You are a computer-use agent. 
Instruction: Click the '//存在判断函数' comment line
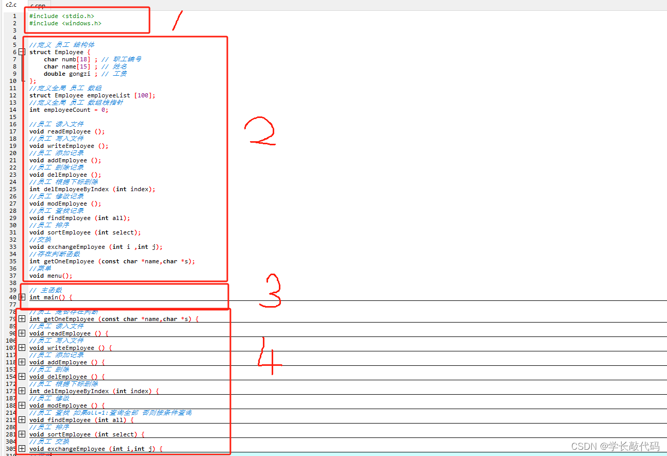[55, 254]
